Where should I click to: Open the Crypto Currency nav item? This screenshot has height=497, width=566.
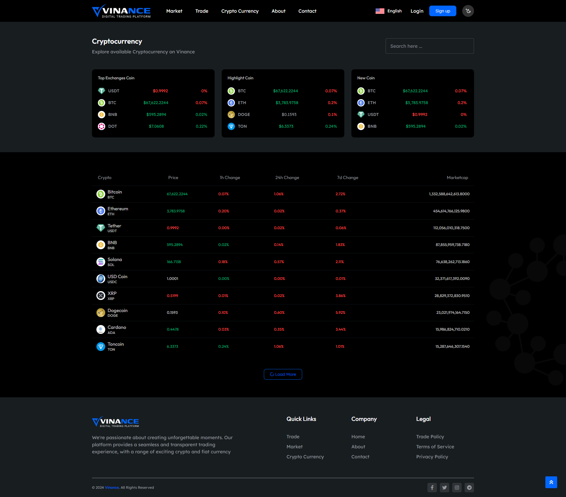pos(240,11)
